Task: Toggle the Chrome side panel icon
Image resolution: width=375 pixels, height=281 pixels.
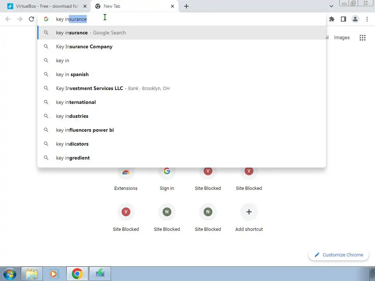Action: pyautogui.click(x=344, y=19)
